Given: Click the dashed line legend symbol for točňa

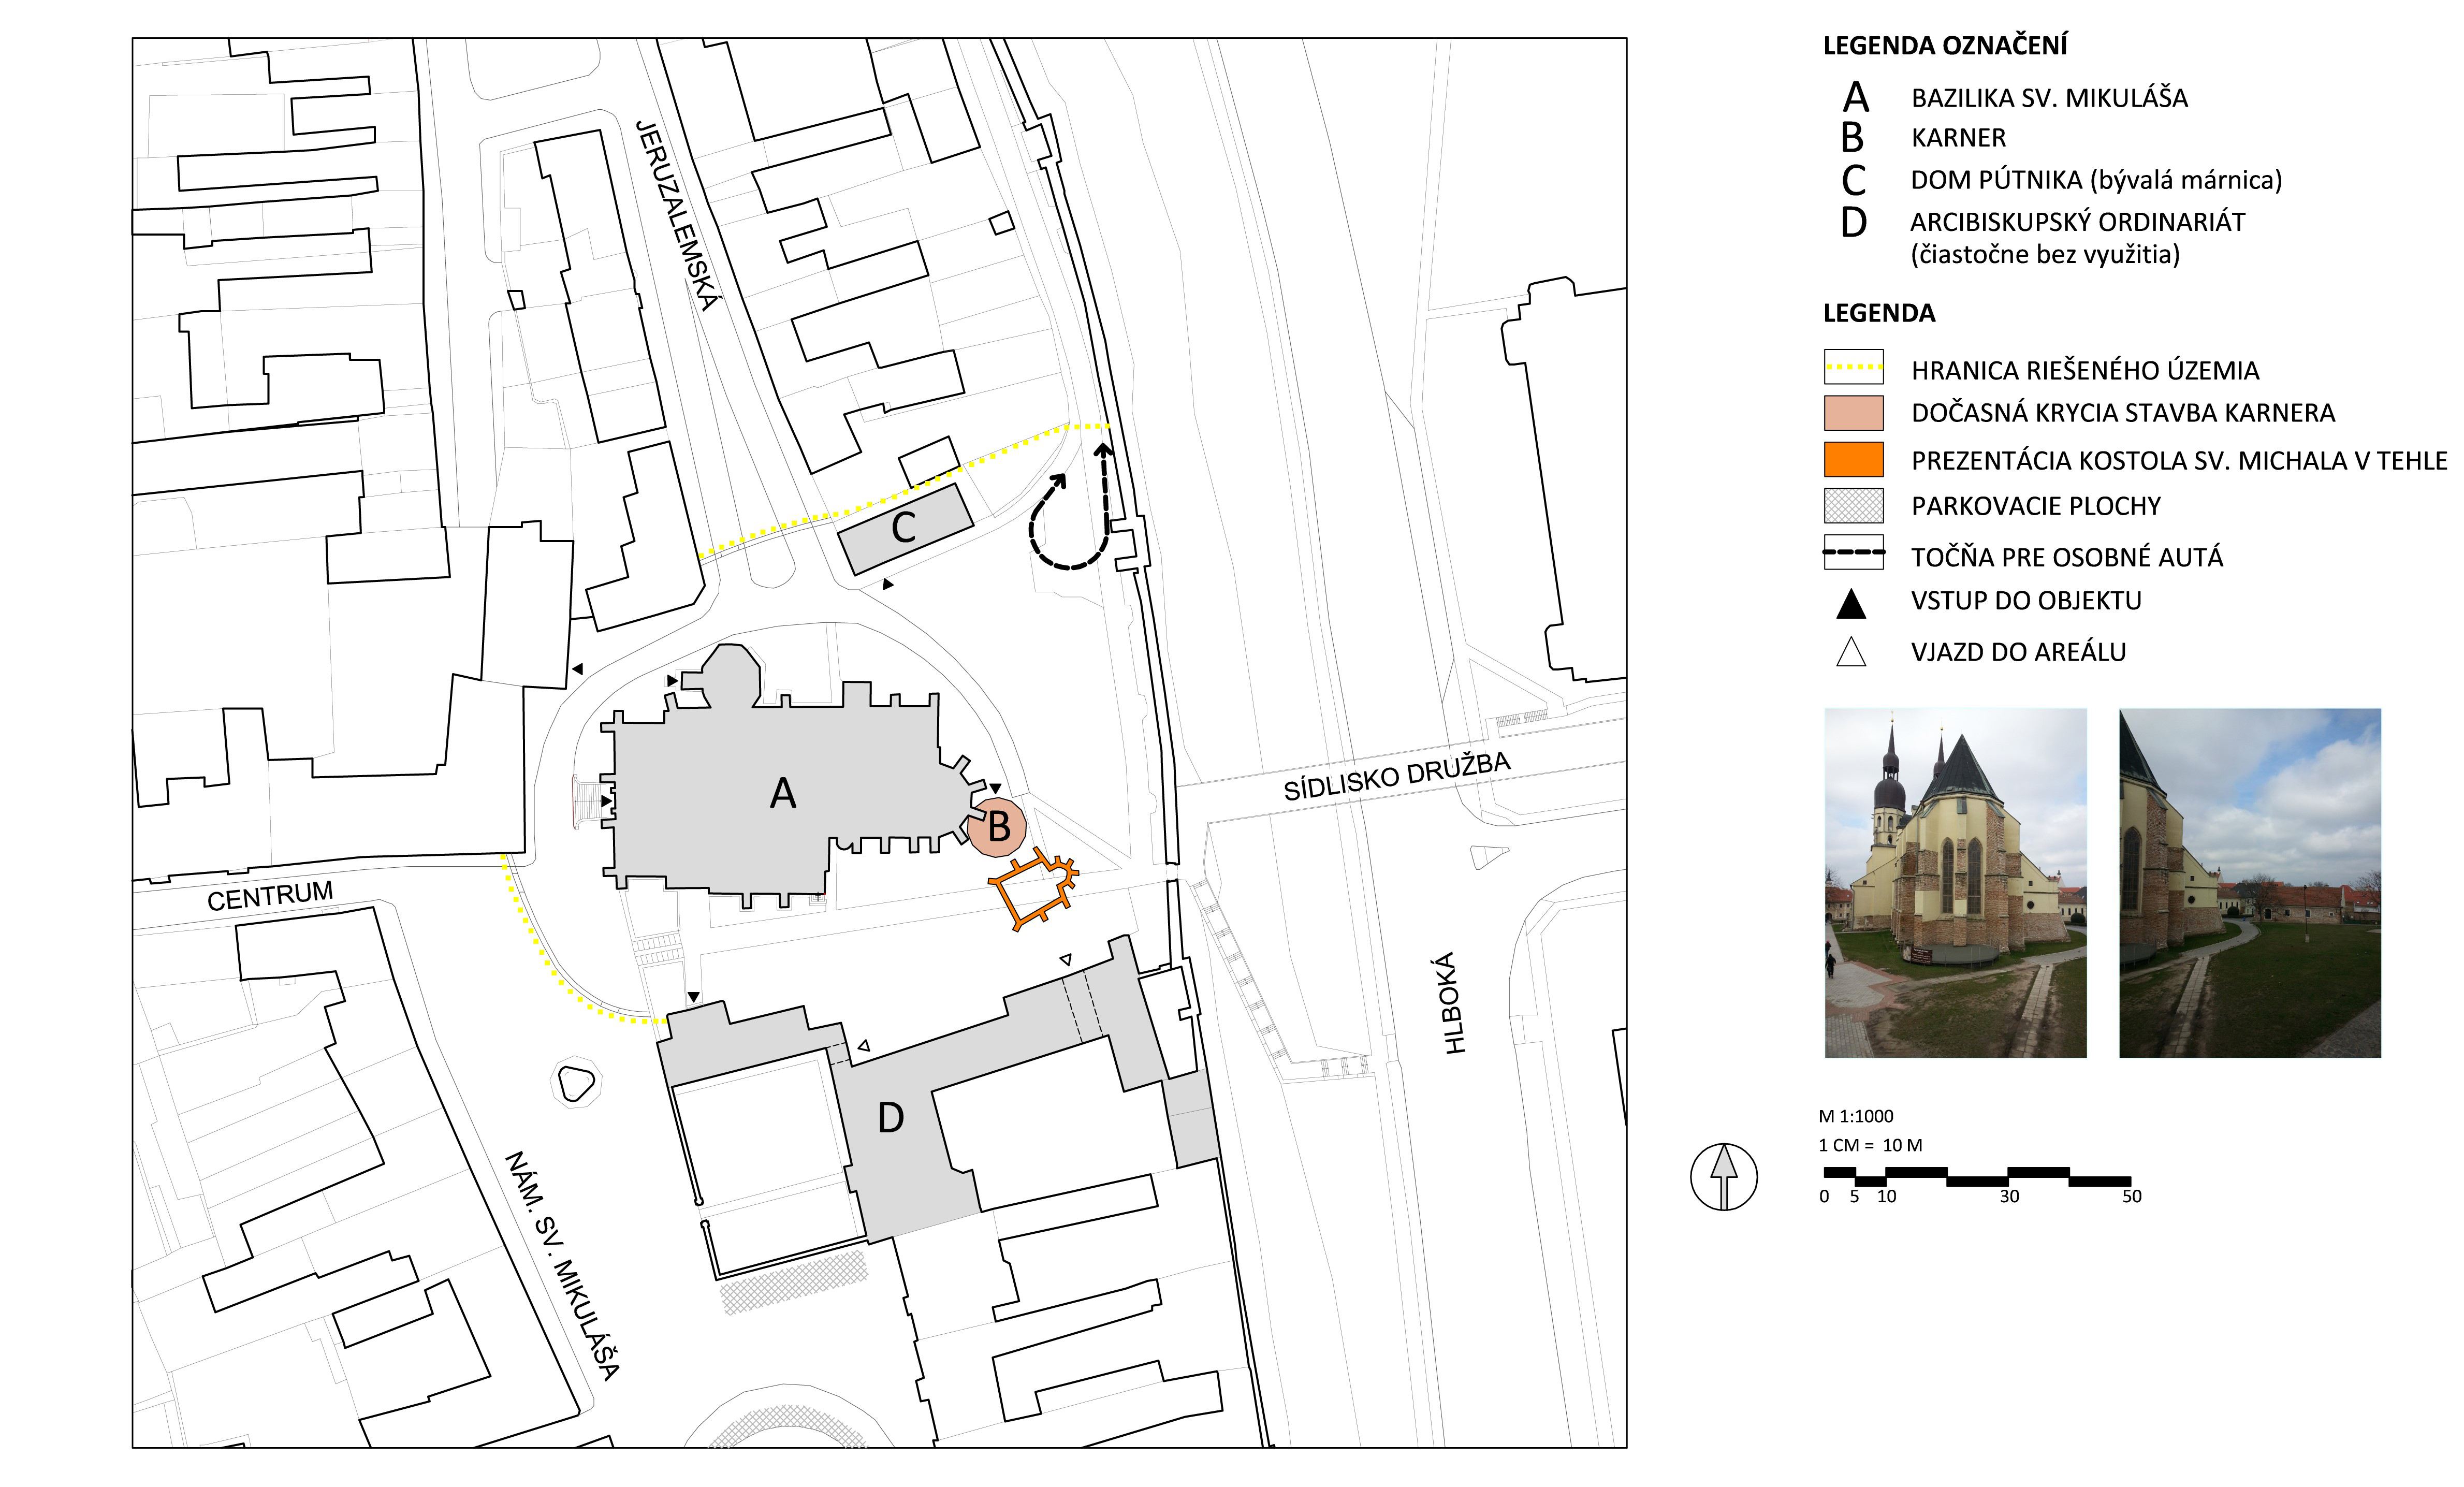Looking at the screenshot, I should coord(1853,552).
